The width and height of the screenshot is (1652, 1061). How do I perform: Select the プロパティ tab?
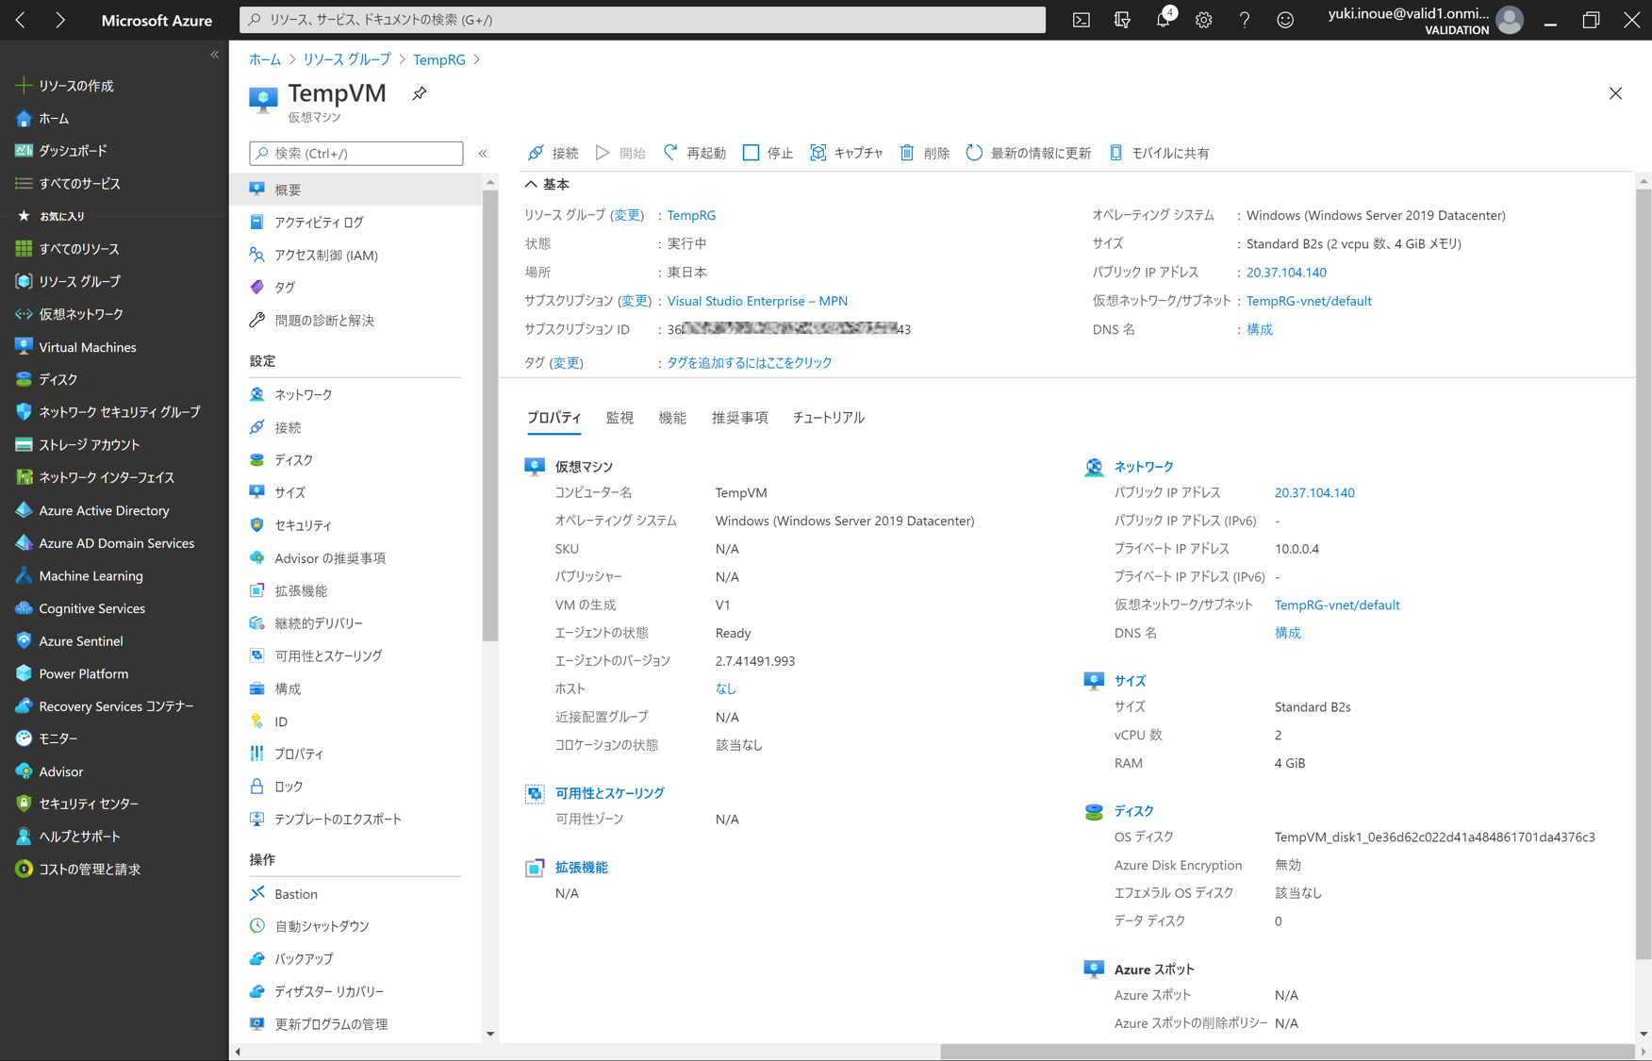click(554, 418)
